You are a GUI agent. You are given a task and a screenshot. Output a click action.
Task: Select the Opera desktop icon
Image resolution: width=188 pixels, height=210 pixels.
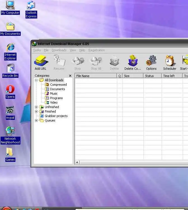10,92
